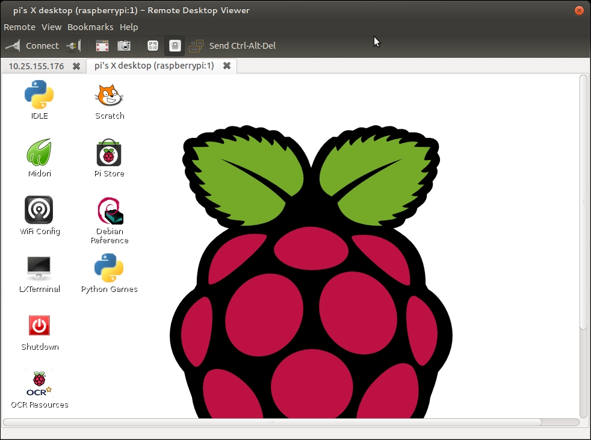The height and width of the screenshot is (440, 591).
Task: Click the vertical scrollbar handle
Action: click(x=583, y=202)
